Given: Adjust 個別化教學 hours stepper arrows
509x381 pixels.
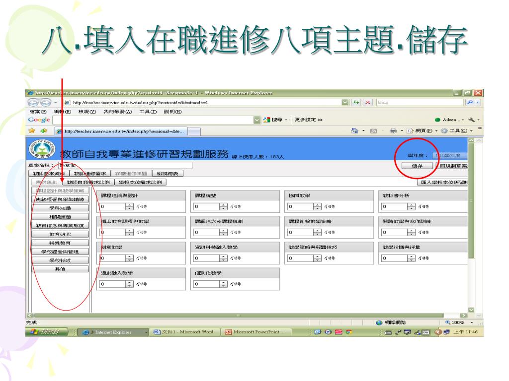Looking at the screenshot, I should click(223, 284).
